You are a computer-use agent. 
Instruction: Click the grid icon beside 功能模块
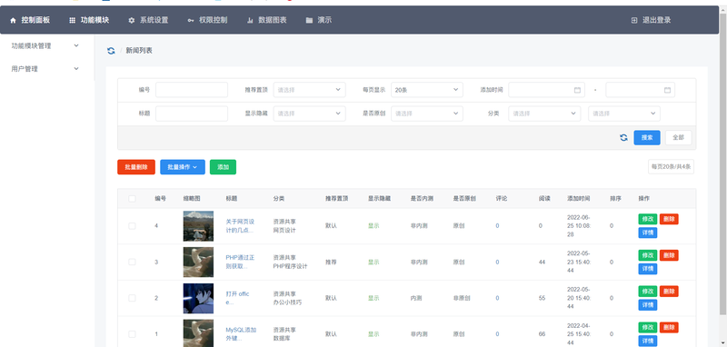pos(72,20)
